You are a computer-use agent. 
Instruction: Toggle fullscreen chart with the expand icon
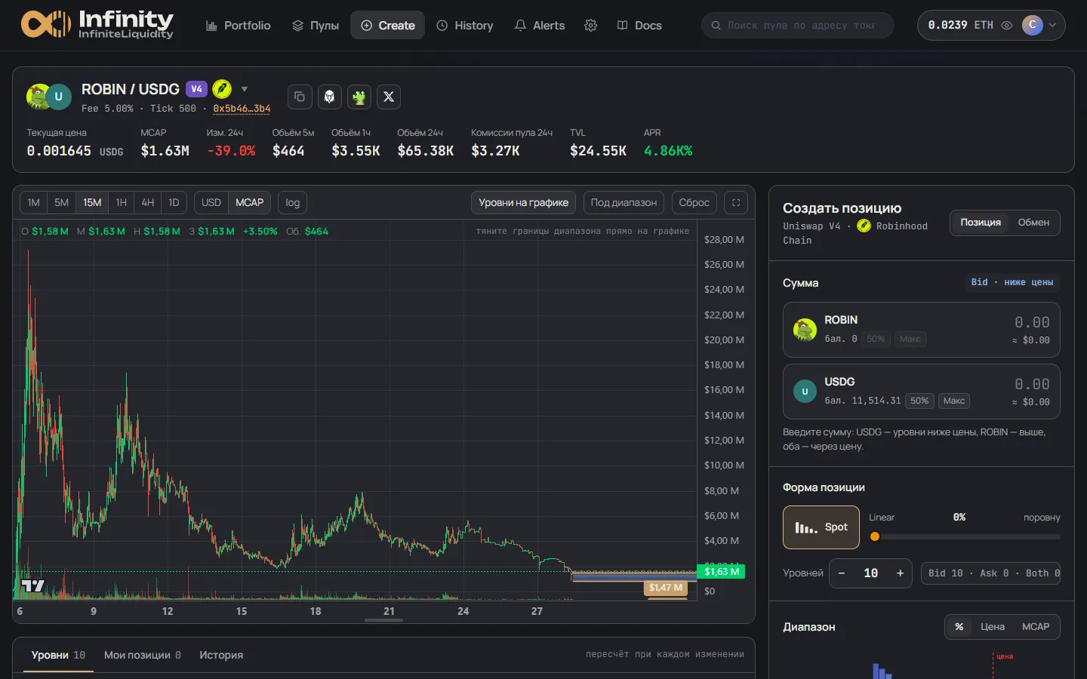click(x=736, y=202)
